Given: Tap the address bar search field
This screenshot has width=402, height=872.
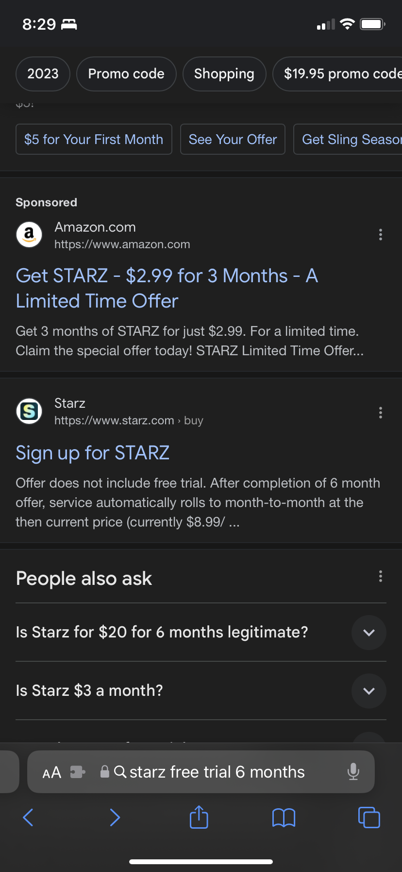Looking at the screenshot, I should [217, 772].
